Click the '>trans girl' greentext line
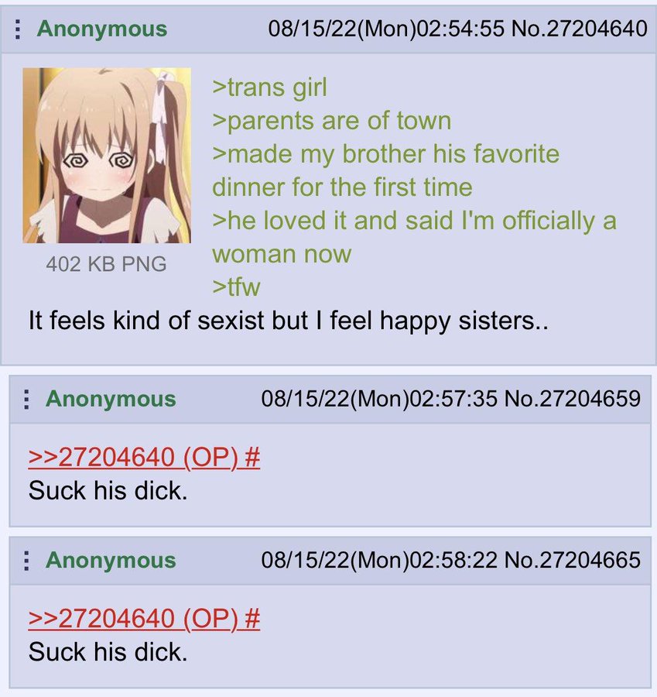 (x=269, y=88)
